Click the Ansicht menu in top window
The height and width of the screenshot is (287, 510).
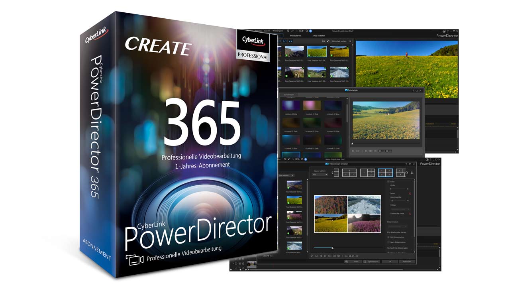267,31
